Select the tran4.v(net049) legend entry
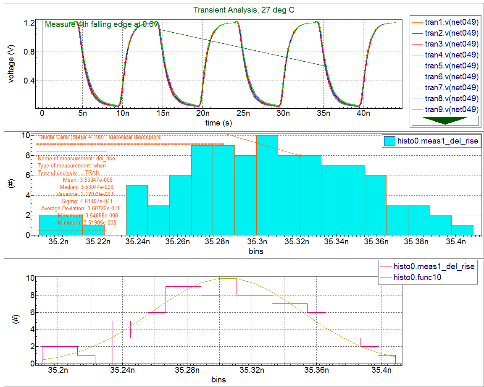The height and width of the screenshot is (387, 484). tap(452, 55)
